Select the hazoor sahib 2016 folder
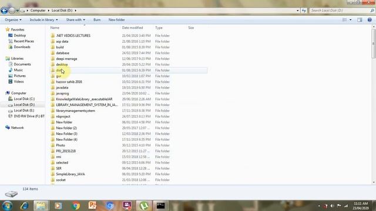 (x=69, y=82)
